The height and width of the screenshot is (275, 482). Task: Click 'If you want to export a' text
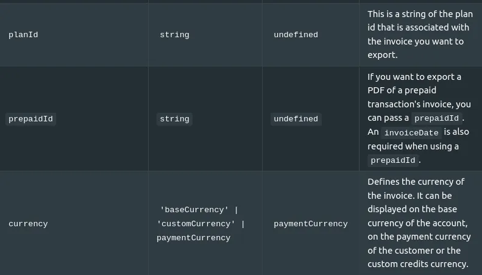pyautogui.click(x=414, y=77)
